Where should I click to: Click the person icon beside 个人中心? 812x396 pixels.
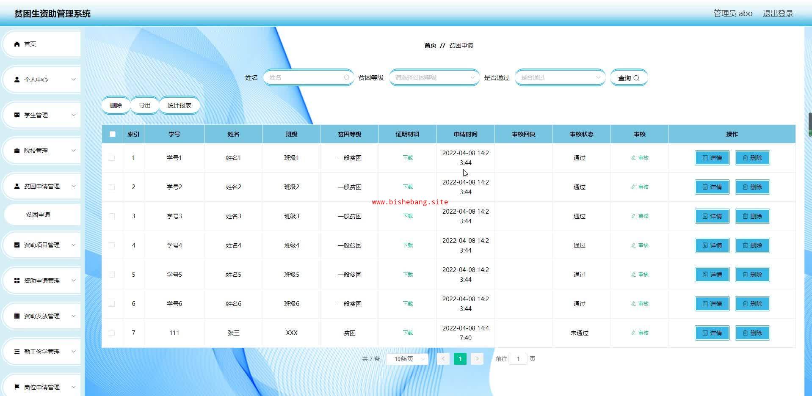17,80
